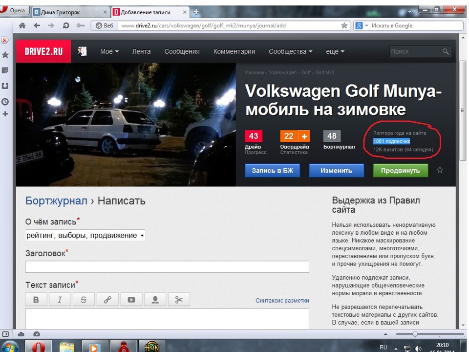The height and width of the screenshot is (352, 469).
Task: Open the Лента menu item
Action: coord(142,51)
